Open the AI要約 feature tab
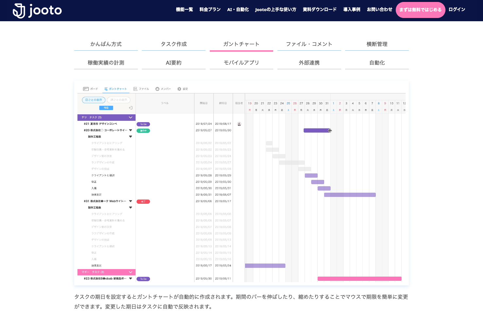 (x=174, y=63)
